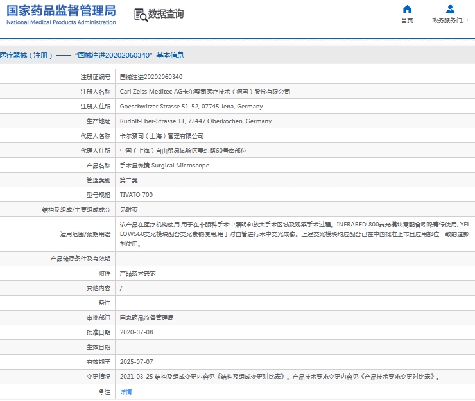Click the 代理人名称 field label
This screenshot has width=475, height=401.
point(96,136)
